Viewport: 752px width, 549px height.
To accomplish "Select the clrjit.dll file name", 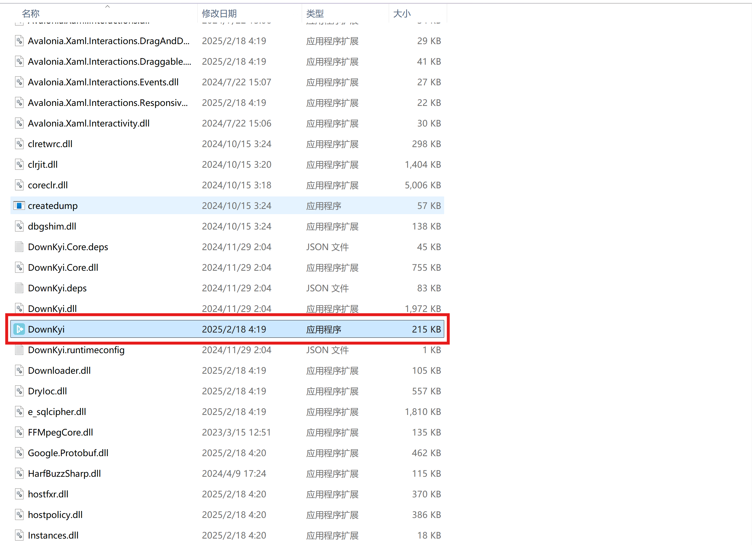I will (43, 165).
